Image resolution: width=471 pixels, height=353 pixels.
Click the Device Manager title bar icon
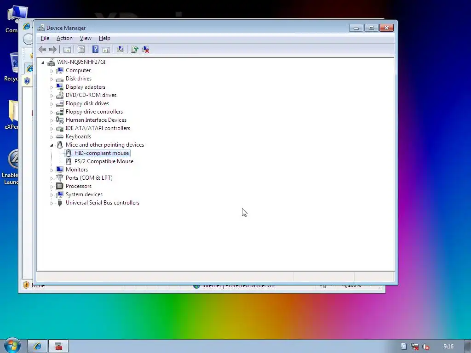41,28
